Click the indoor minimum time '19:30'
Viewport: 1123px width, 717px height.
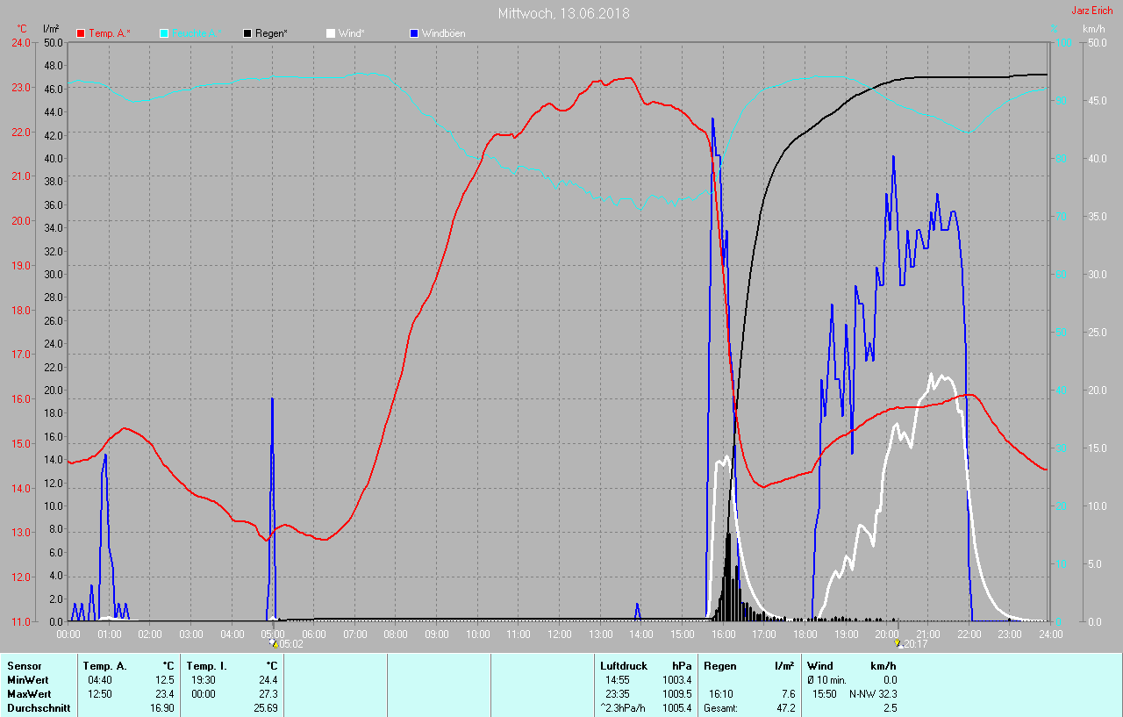(x=204, y=680)
